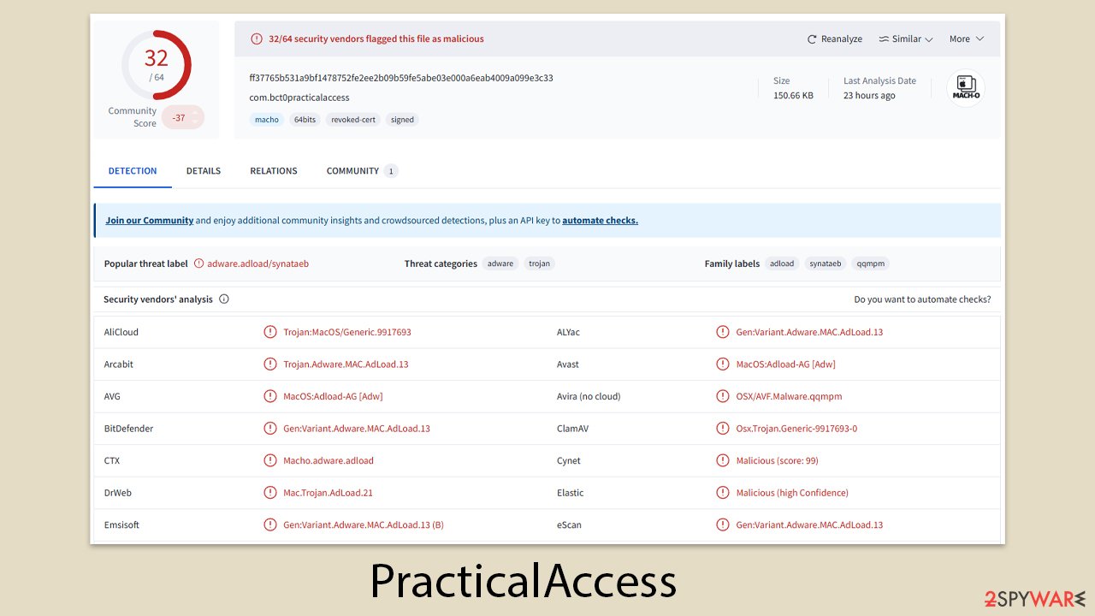The image size is (1095, 616).
Task: Click alert icon in Emsisoft row
Action: [270, 524]
